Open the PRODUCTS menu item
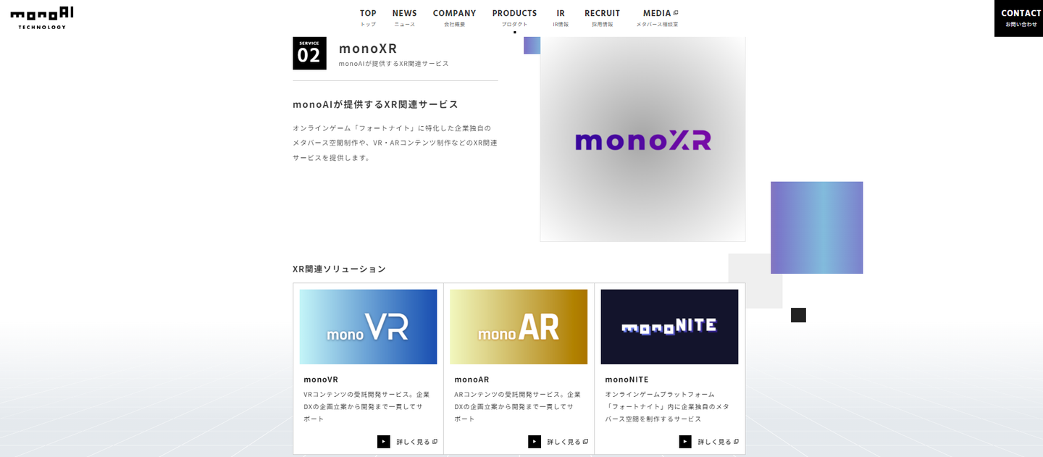1043x457 pixels. pos(514,18)
